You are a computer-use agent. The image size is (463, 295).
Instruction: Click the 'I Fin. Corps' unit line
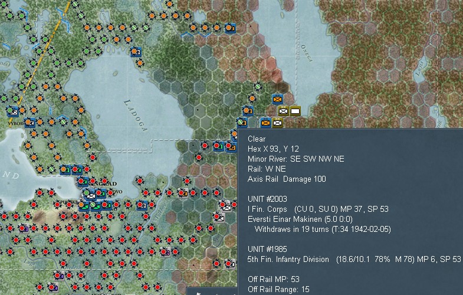point(318,209)
